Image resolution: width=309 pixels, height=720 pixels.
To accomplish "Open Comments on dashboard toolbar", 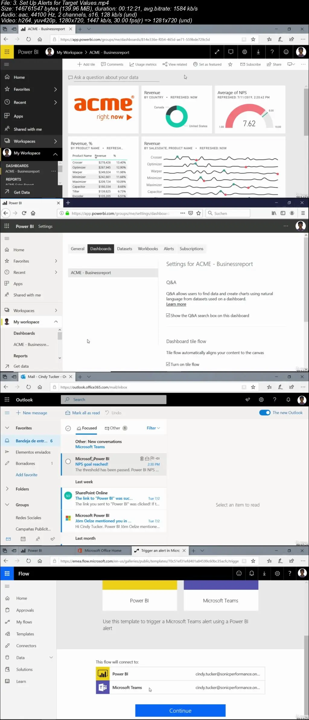I will click(x=112, y=64).
